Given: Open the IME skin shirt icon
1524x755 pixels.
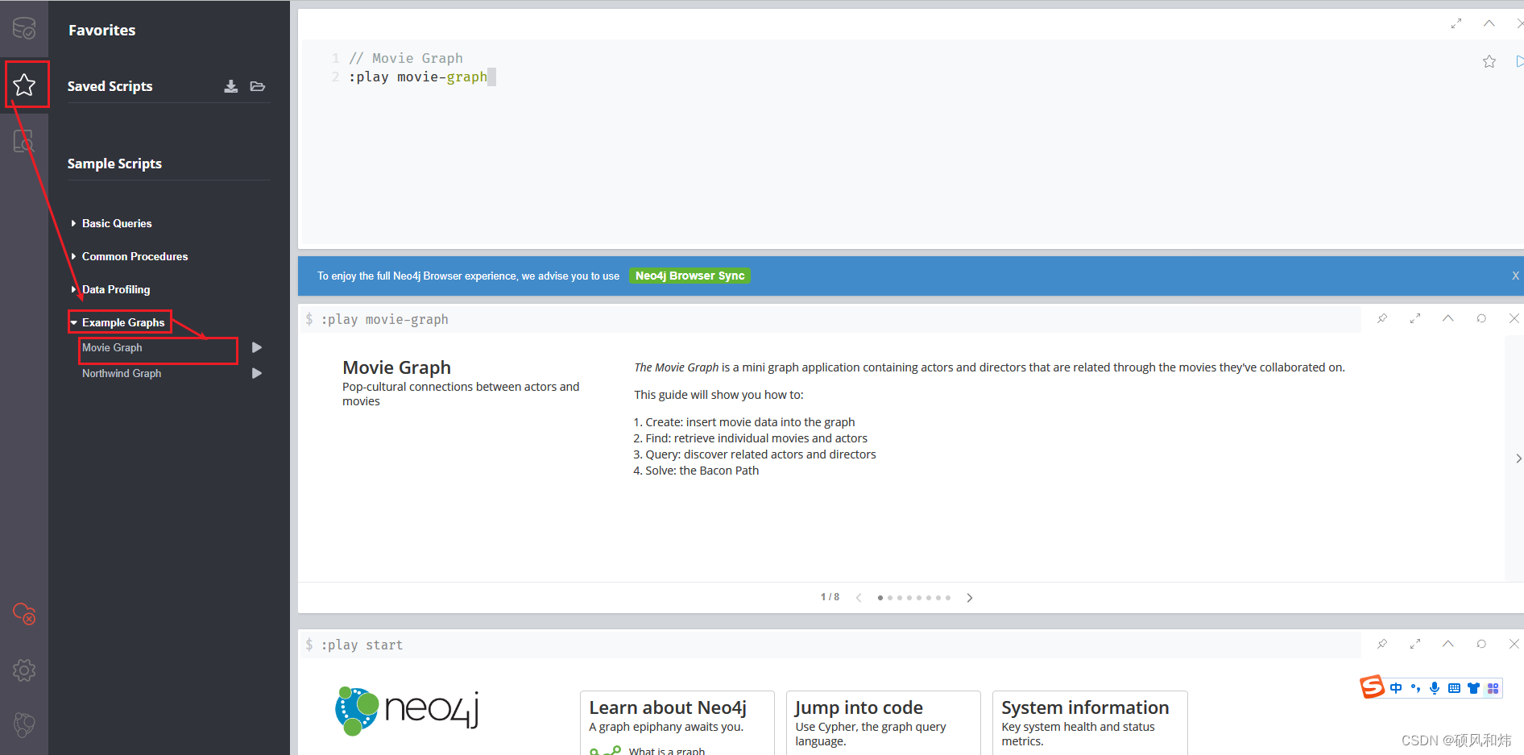Looking at the screenshot, I should point(1473,688).
